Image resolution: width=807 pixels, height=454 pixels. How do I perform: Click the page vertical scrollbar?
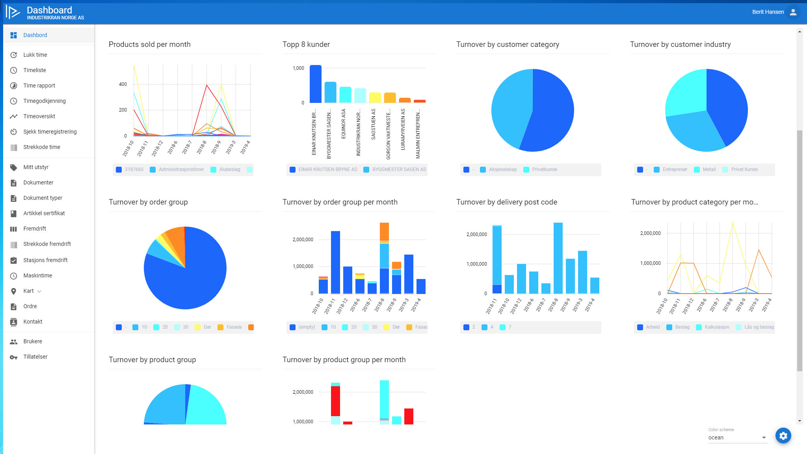(800, 251)
